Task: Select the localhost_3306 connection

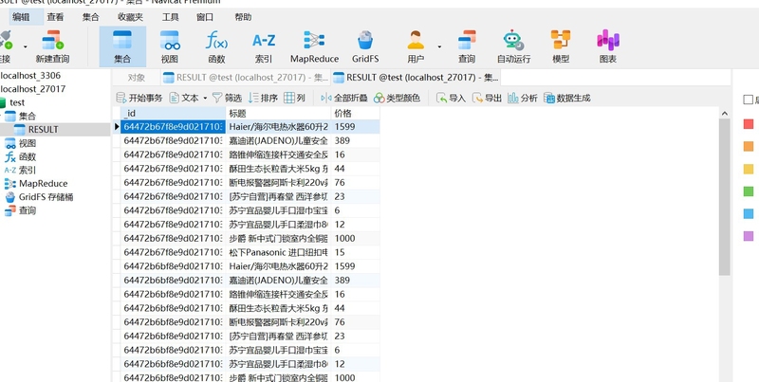Action: click(30, 76)
